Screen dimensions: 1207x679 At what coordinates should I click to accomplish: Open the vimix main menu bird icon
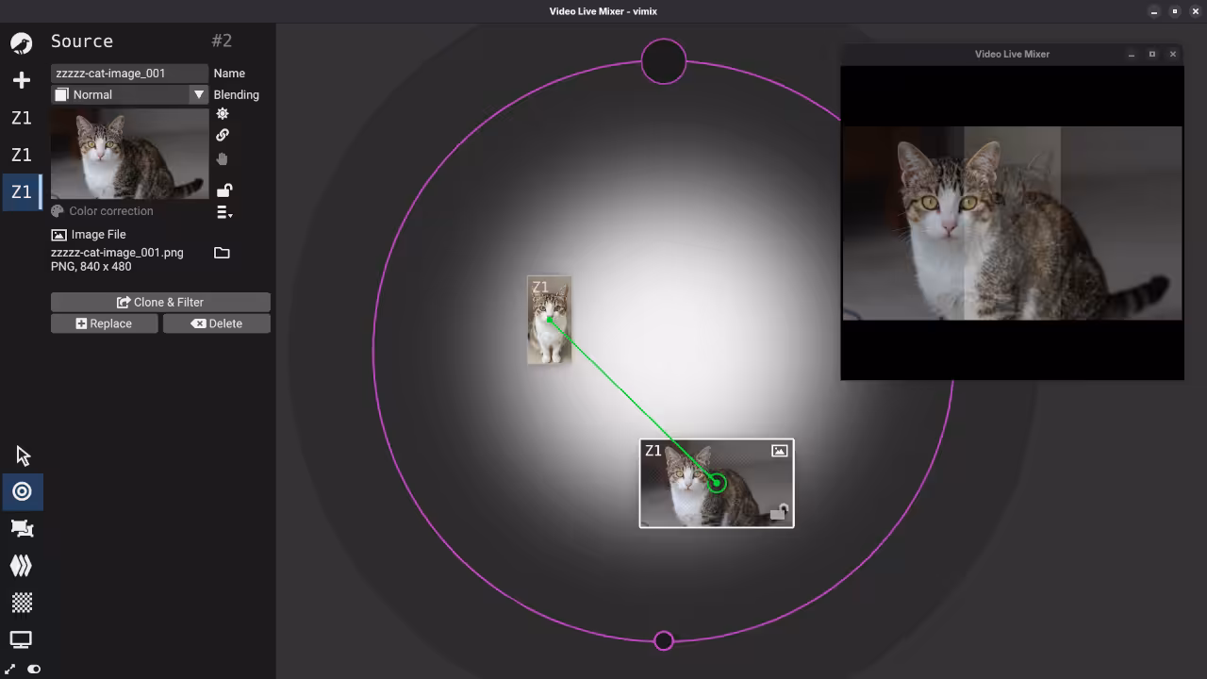pyautogui.click(x=21, y=43)
